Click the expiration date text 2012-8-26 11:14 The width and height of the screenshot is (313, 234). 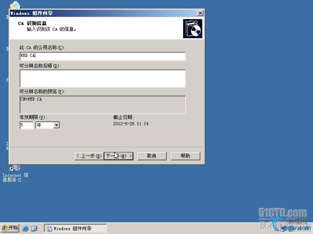(x=131, y=124)
